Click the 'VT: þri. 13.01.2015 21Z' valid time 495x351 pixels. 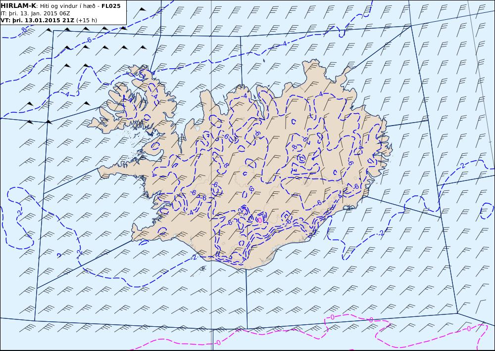[x=37, y=20]
